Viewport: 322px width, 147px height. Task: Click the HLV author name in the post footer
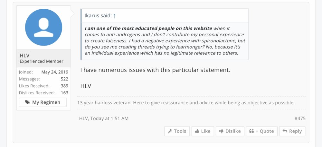[x=83, y=118]
